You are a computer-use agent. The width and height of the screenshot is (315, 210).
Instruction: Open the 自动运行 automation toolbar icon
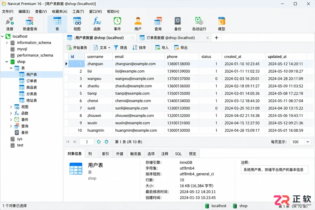click(x=199, y=24)
